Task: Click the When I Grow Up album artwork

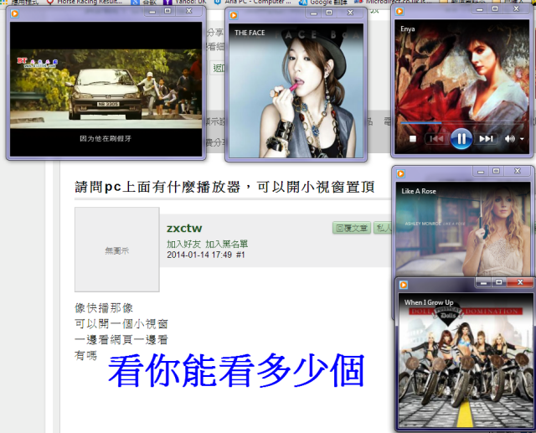Action: (x=466, y=360)
